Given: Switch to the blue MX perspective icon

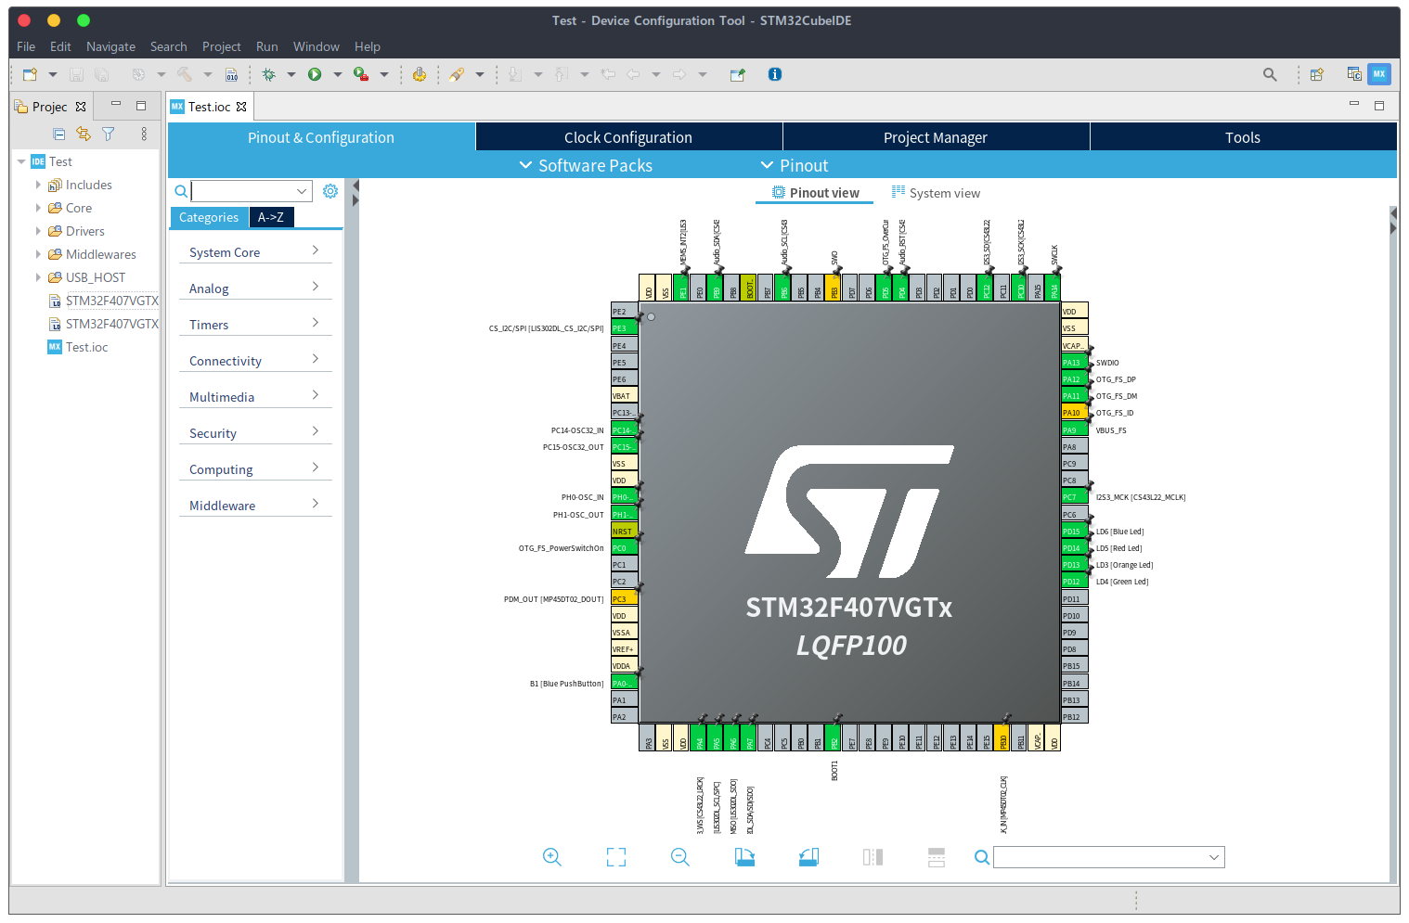Looking at the screenshot, I should [x=1379, y=74].
